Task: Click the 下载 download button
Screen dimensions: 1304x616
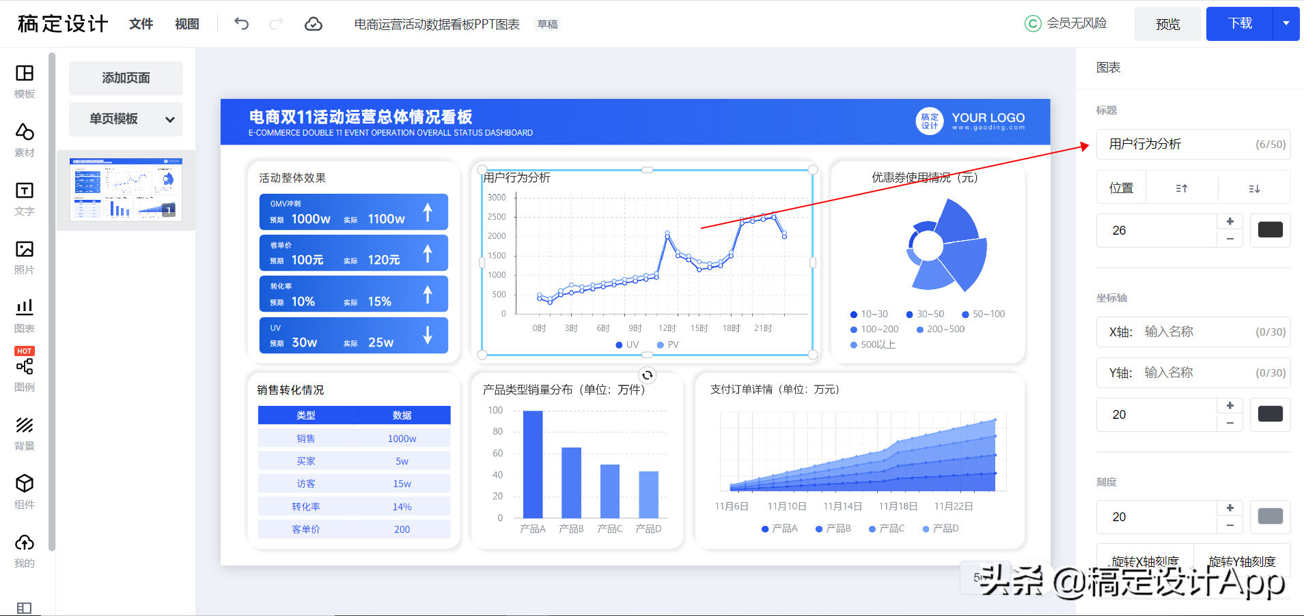Action: click(1240, 24)
